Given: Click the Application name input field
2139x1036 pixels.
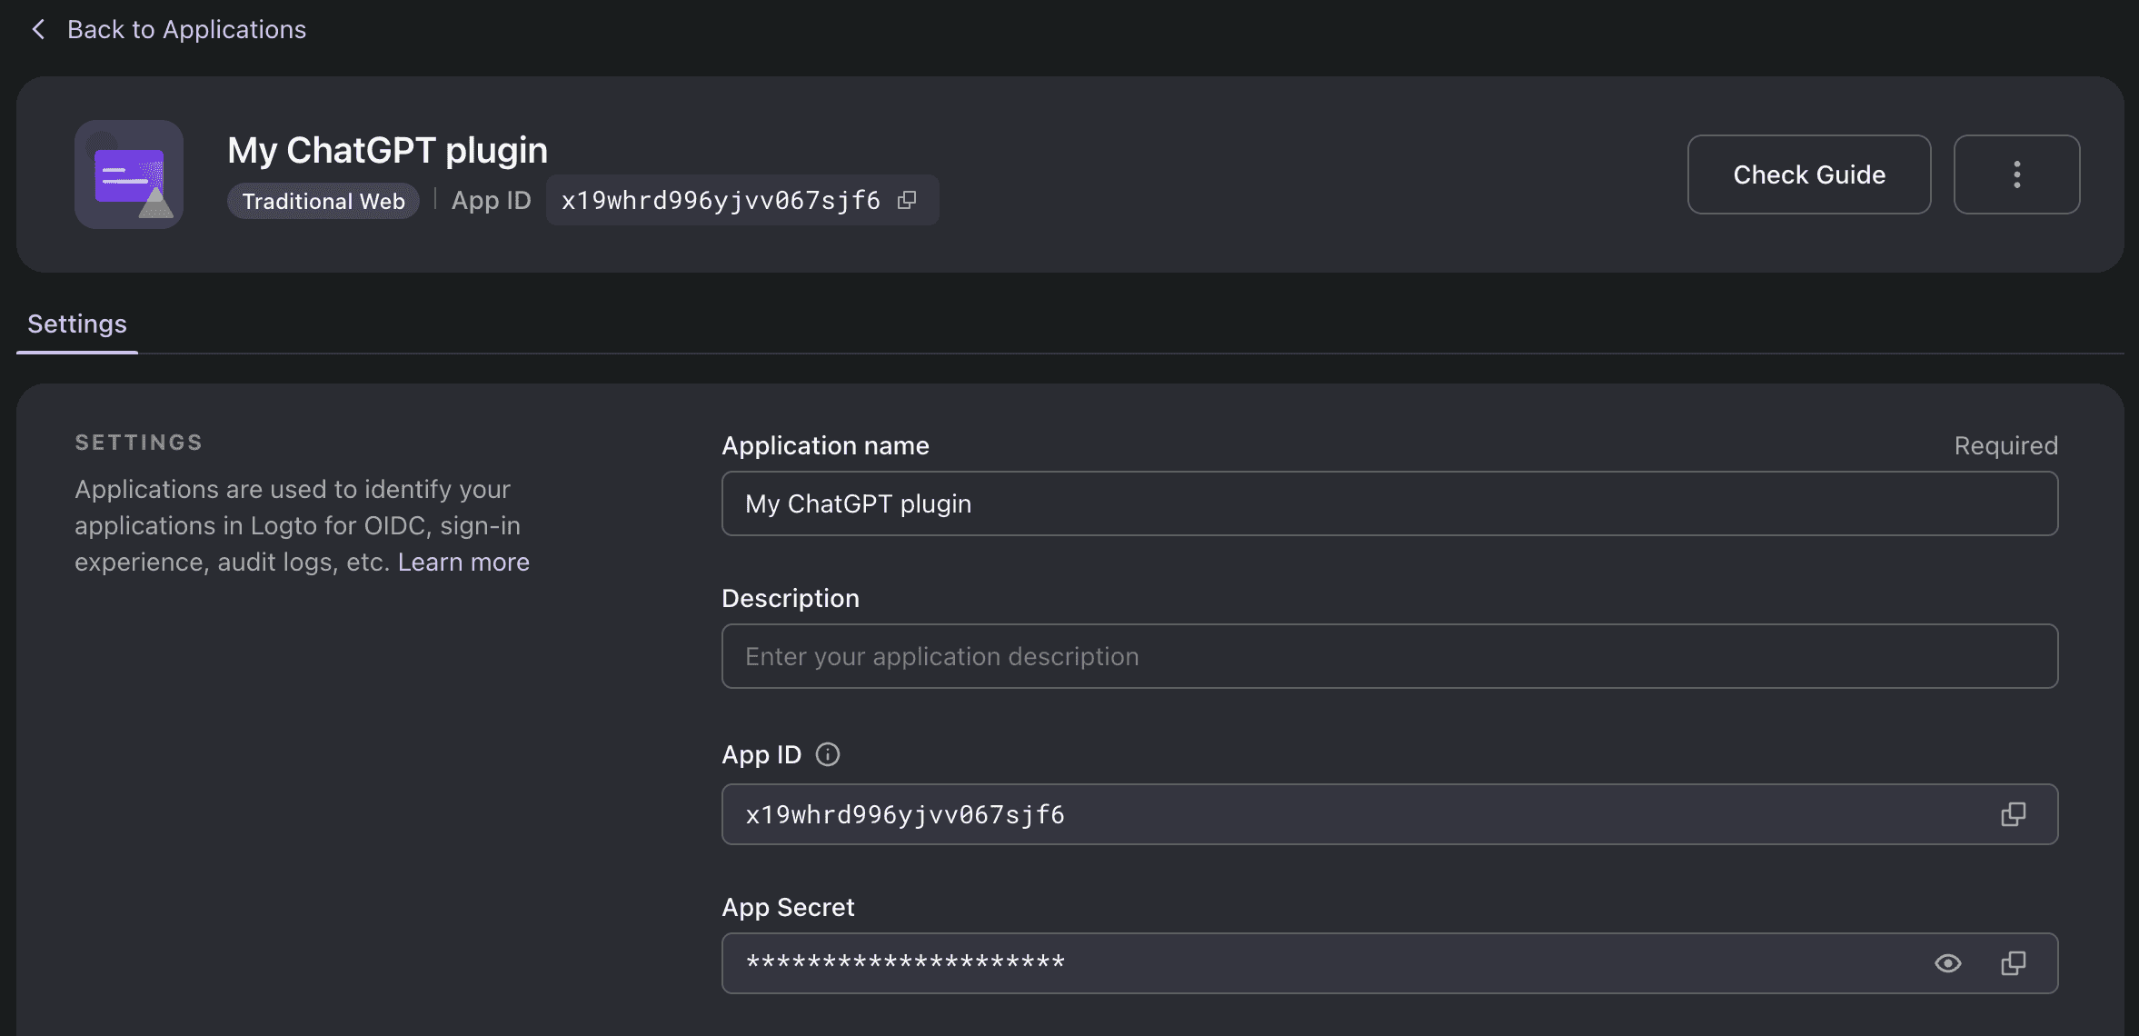Looking at the screenshot, I should (1388, 503).
